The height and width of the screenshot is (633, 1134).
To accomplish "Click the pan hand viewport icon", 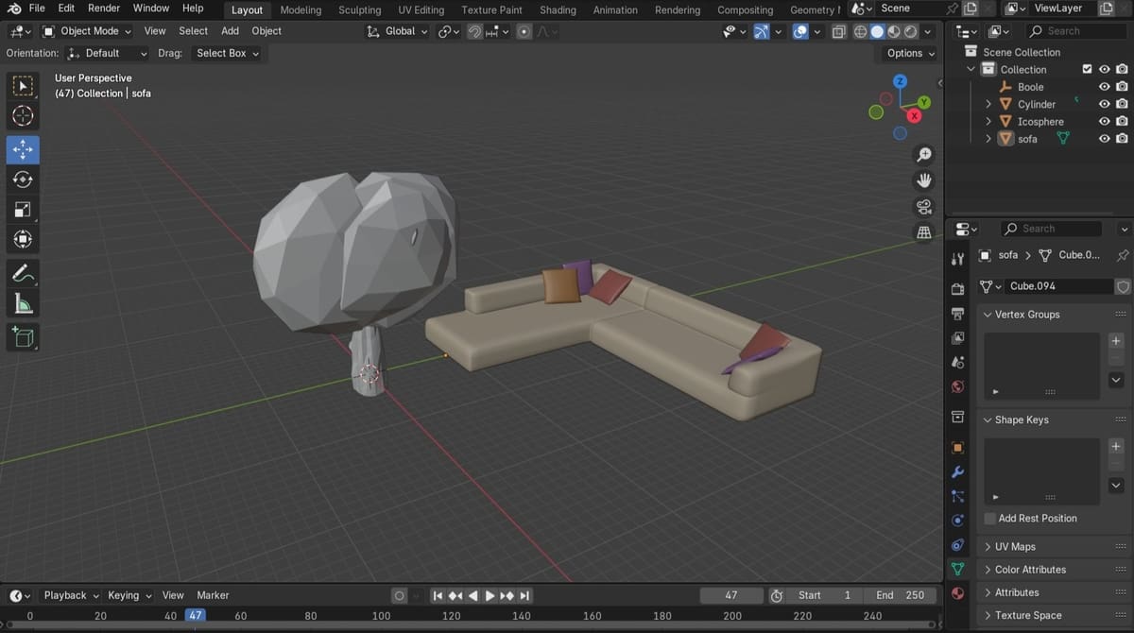I will pos(924,180).
